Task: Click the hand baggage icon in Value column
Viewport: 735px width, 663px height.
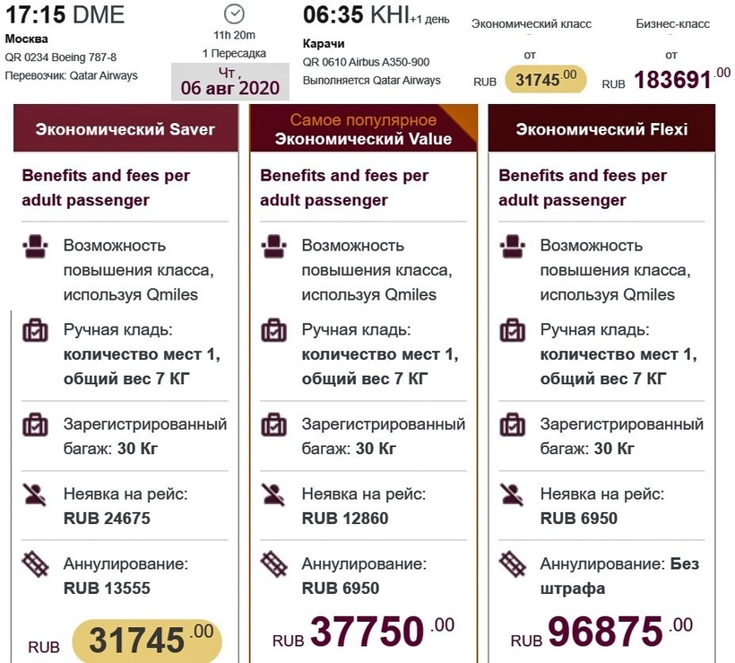Action: [273, 330]
